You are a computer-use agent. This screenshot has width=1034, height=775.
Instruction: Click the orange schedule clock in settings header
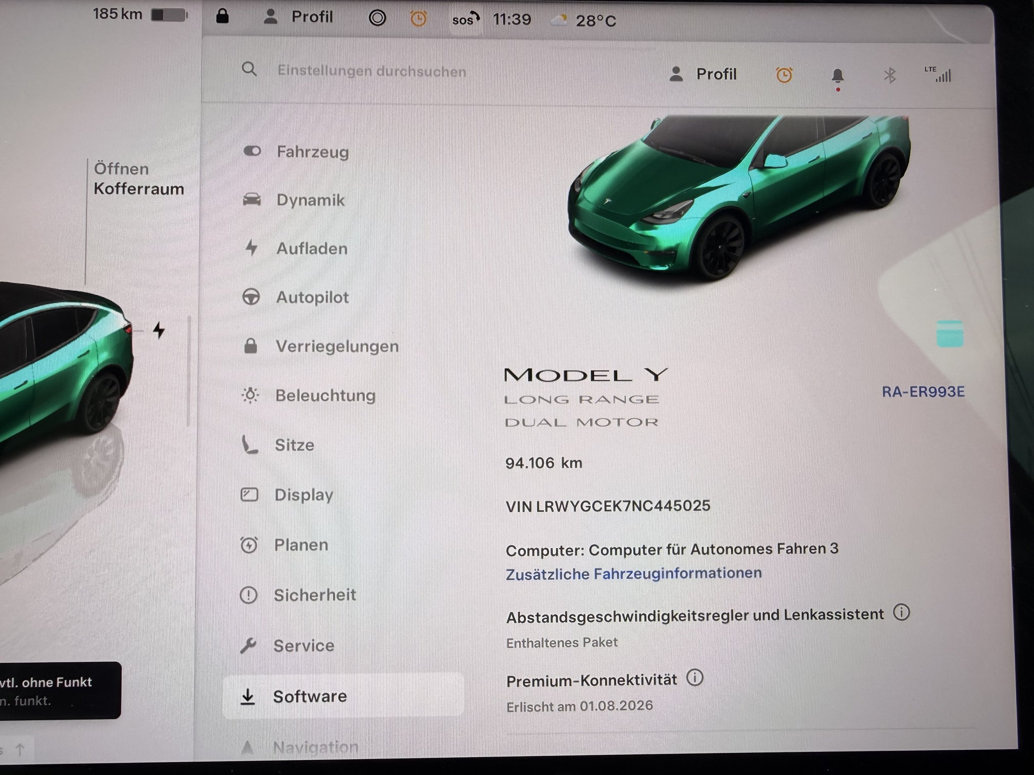pyautogui.click(x=784, y=75)
